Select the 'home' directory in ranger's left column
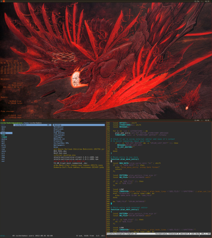Screen dimensions: 212x238 point(6,133)
